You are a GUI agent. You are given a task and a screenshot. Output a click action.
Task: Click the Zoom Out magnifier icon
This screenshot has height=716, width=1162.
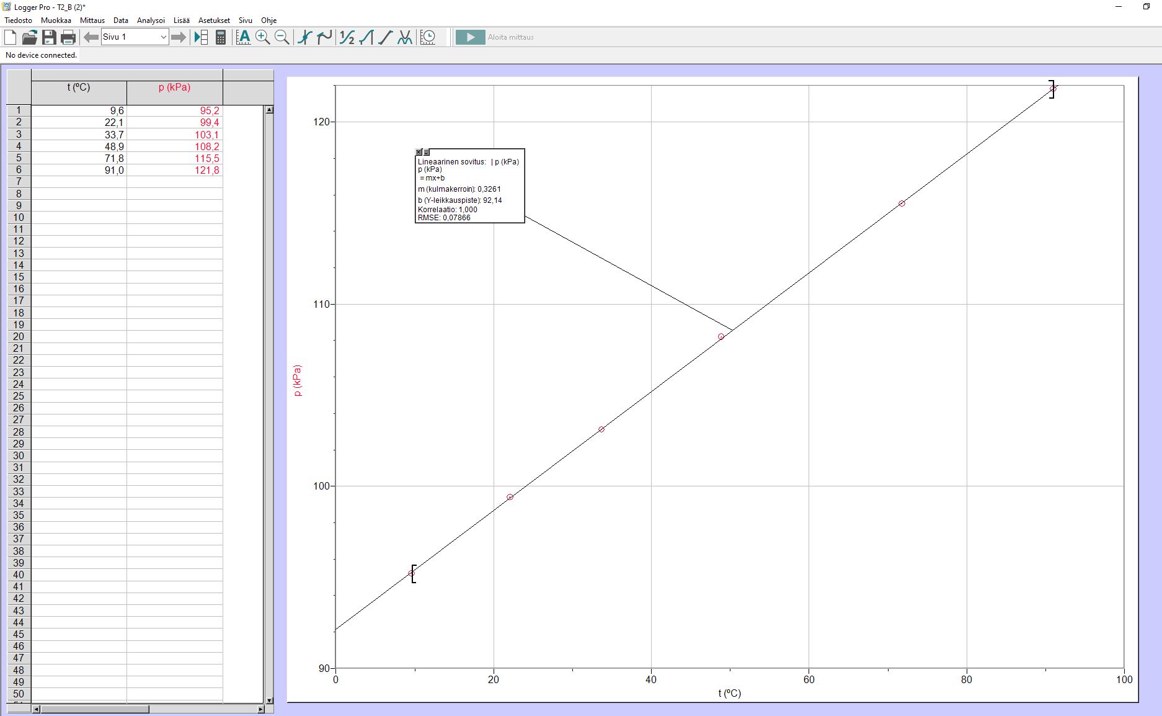pos(282,37)
